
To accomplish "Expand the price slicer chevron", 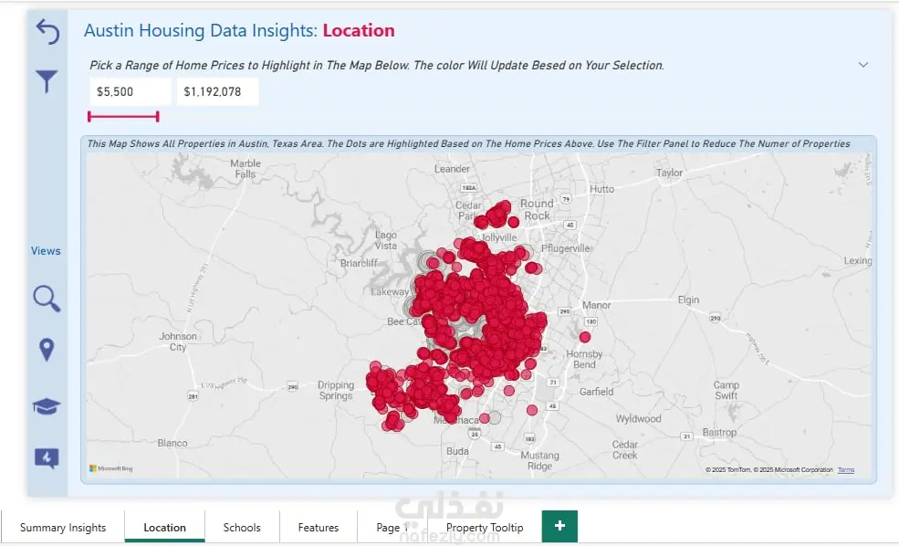I will 863,65.
